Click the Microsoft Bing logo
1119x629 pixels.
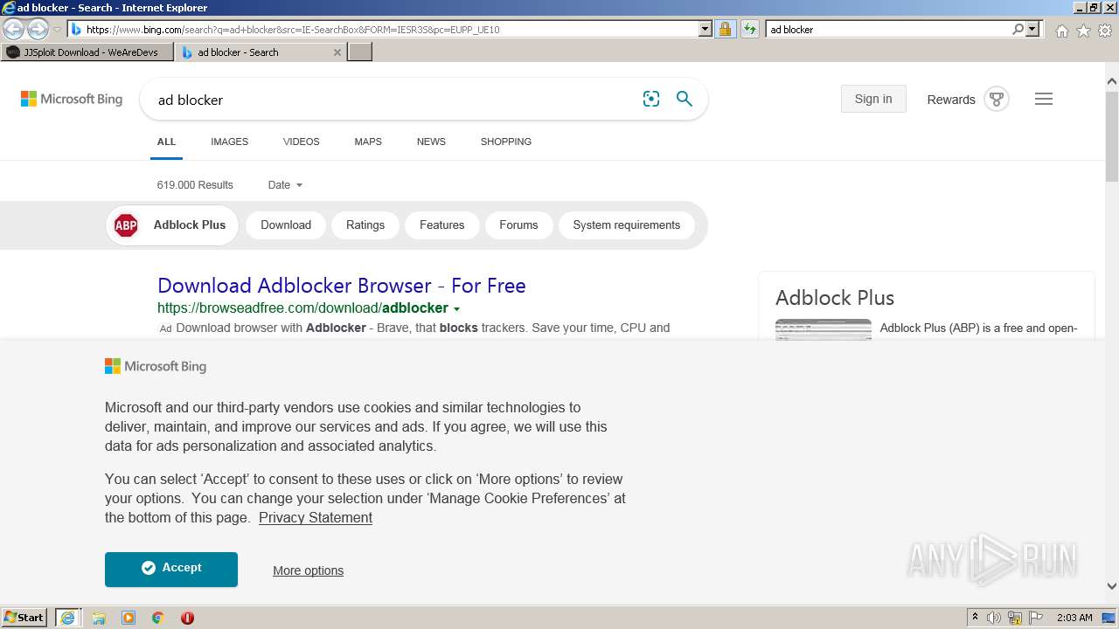coord(72,99)
